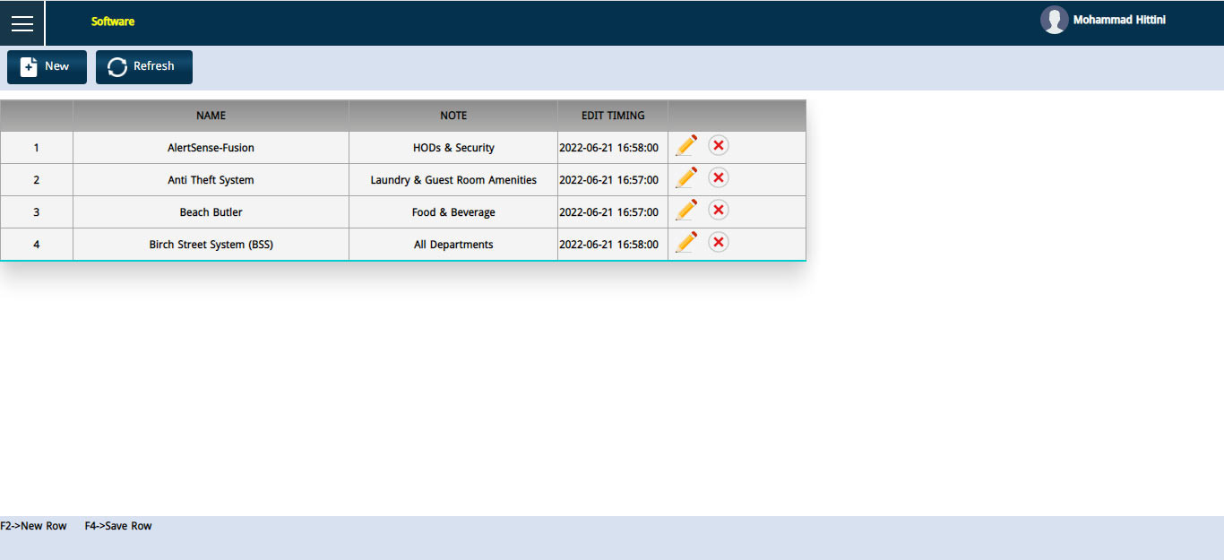This screenshot has width=1224, height=560.
Task: Click row number 1 cell
Action: tap(37, 148)
